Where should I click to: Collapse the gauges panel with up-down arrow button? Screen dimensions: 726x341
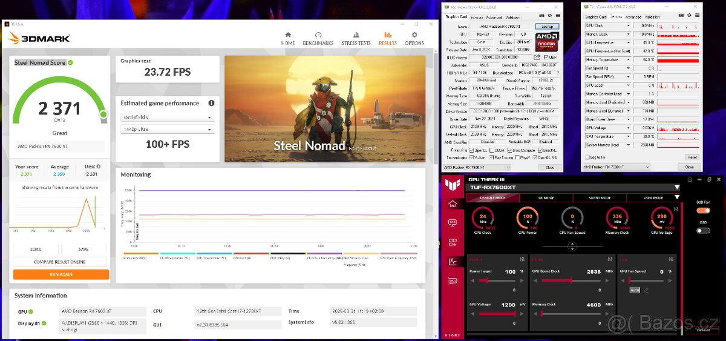click(x=572, y=246)
